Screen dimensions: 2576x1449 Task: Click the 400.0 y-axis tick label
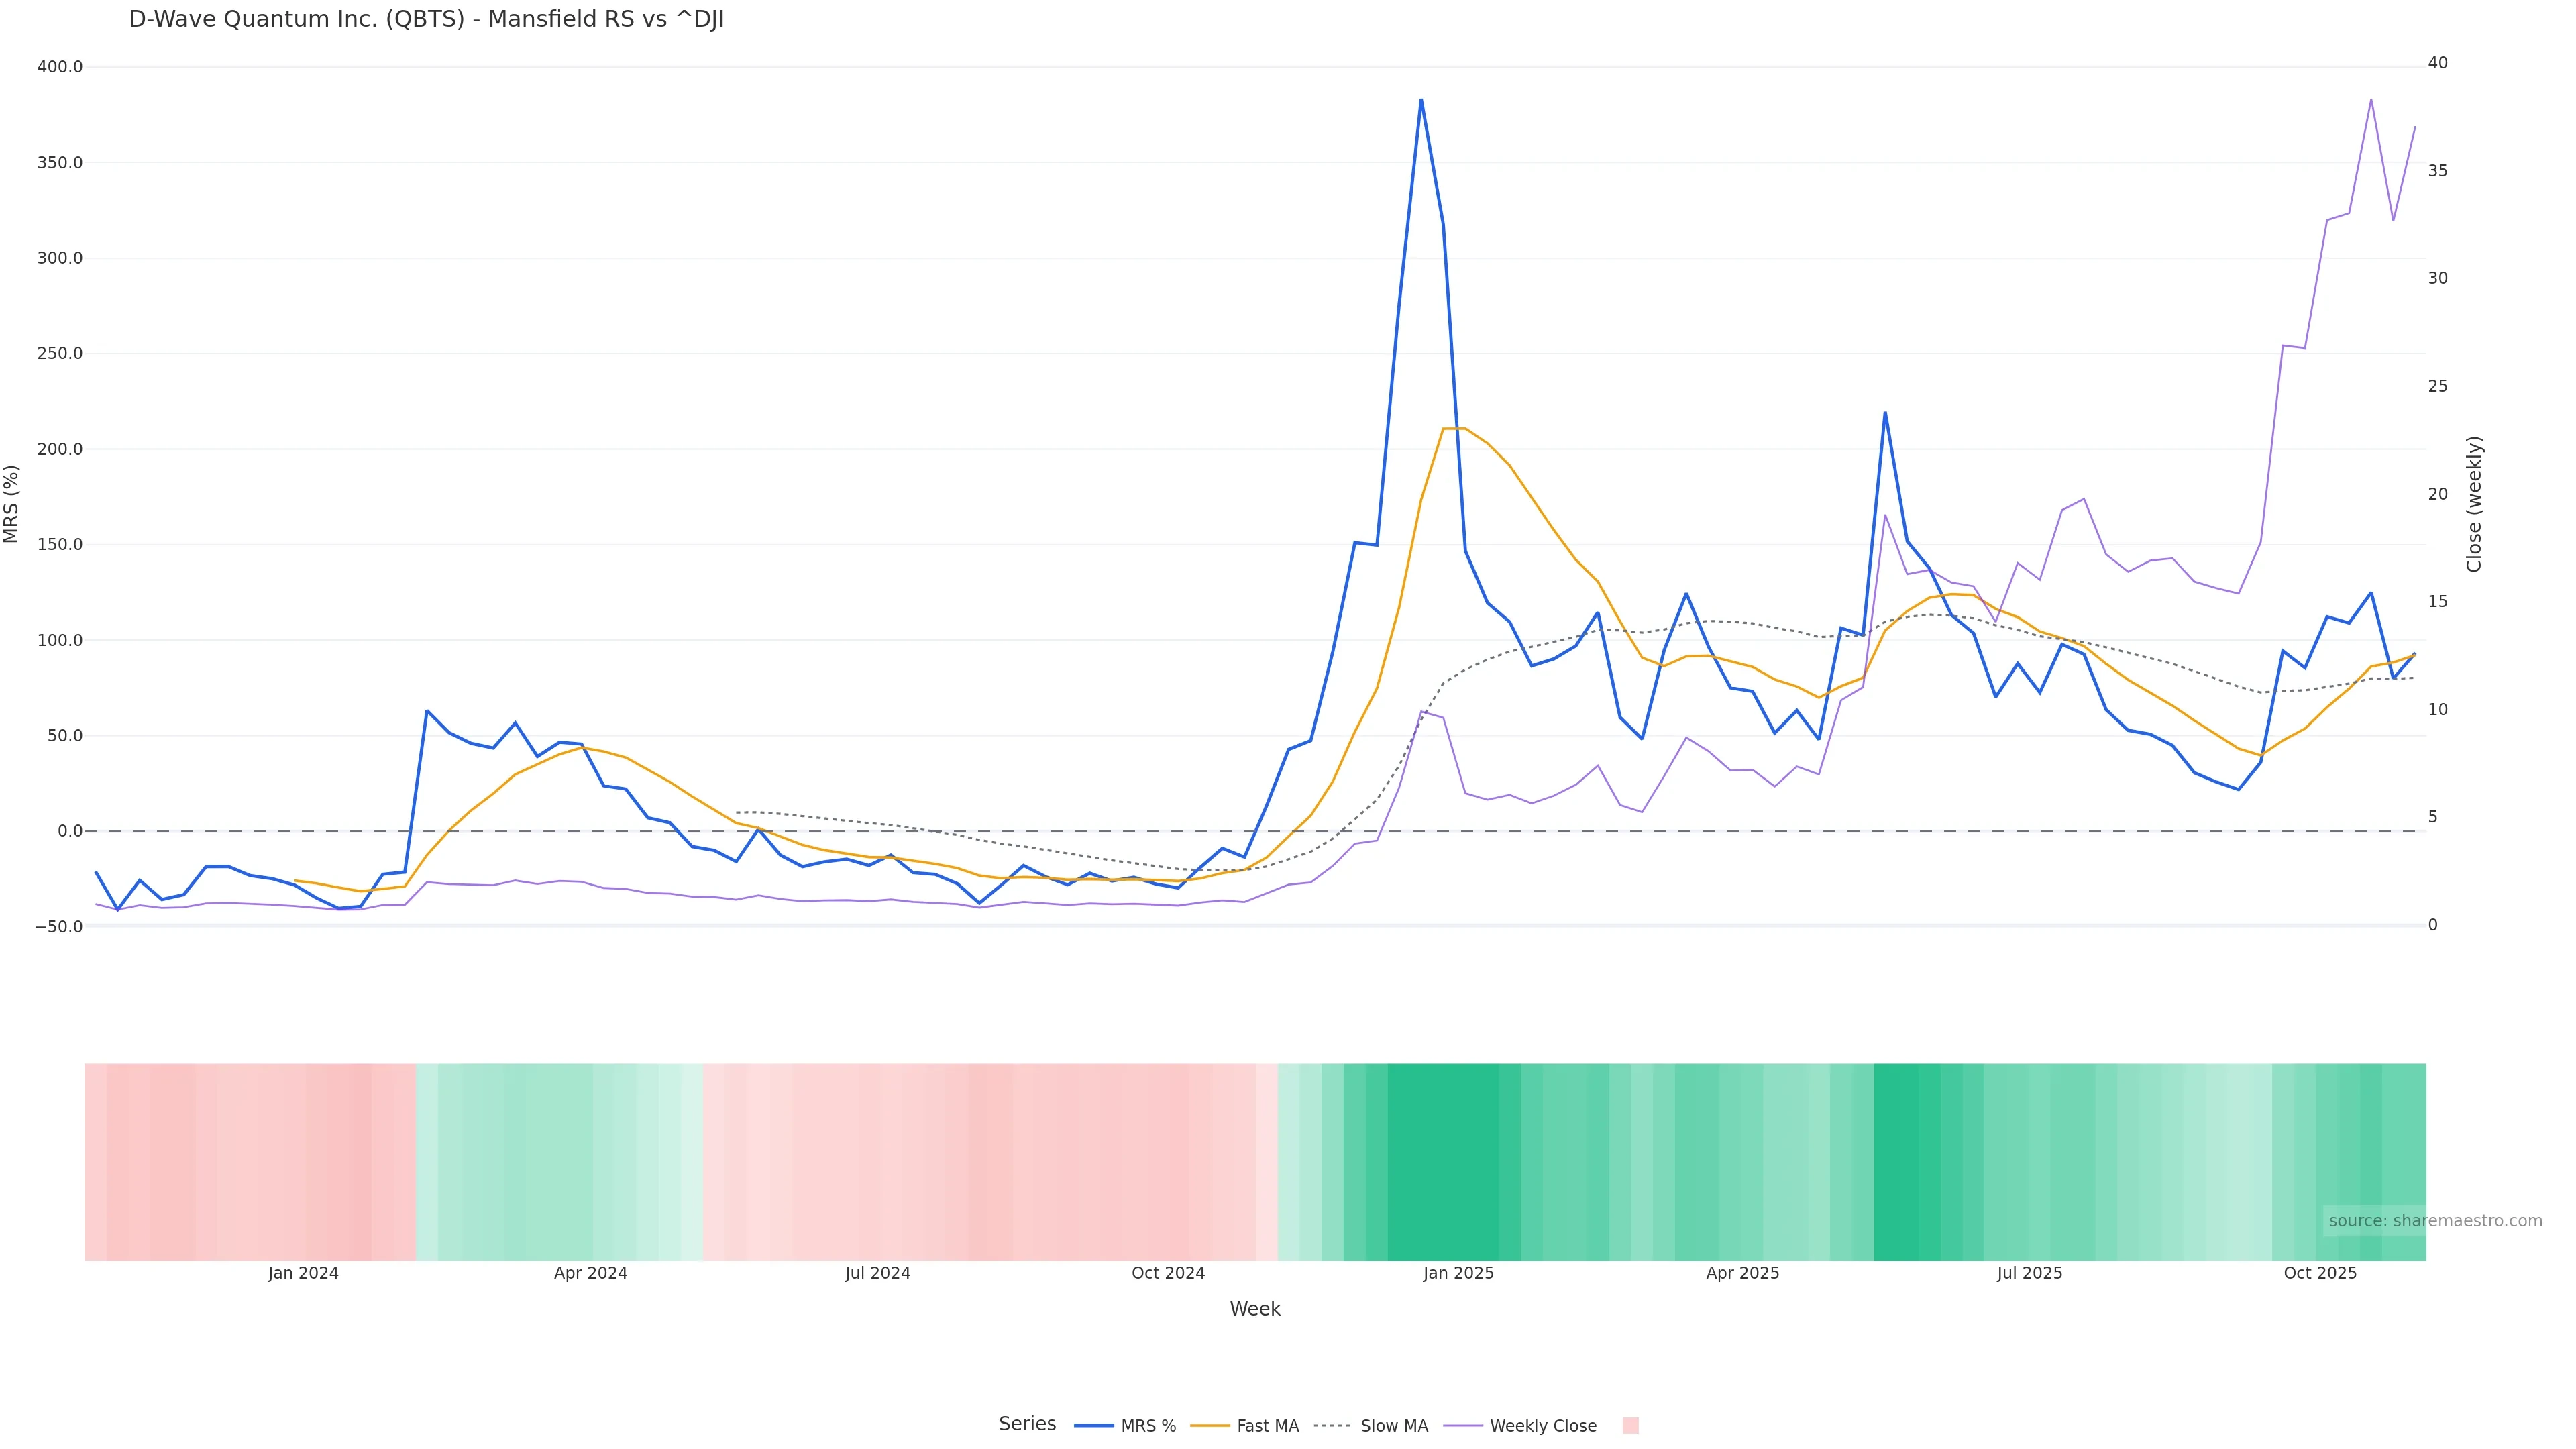[x=60, y=67]
